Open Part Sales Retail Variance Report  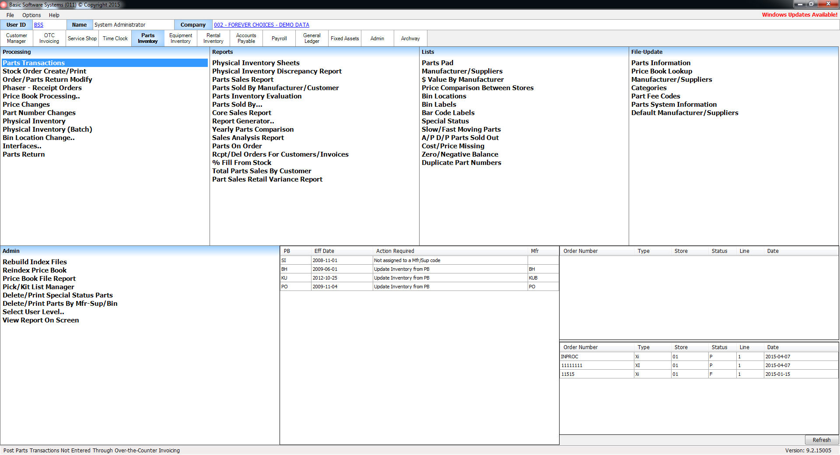tap(267, 179)
